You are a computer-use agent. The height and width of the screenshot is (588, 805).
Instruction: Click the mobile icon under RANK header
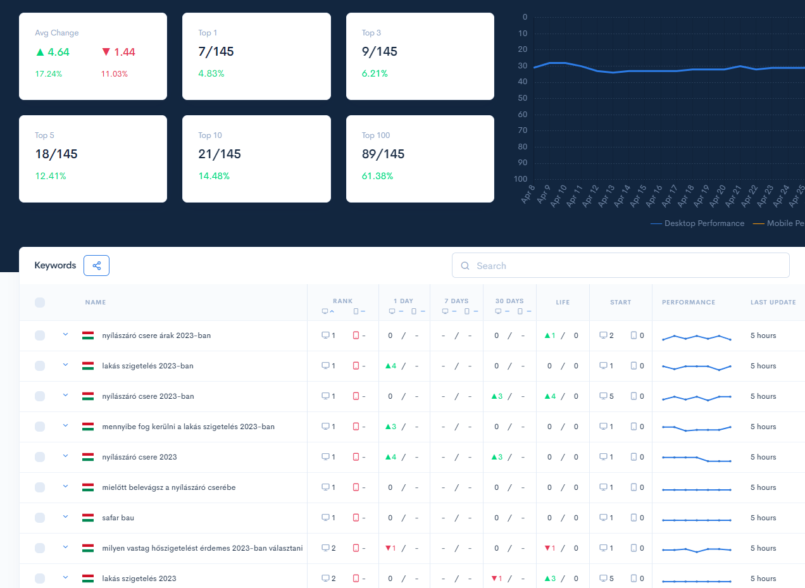coord(356,311)
